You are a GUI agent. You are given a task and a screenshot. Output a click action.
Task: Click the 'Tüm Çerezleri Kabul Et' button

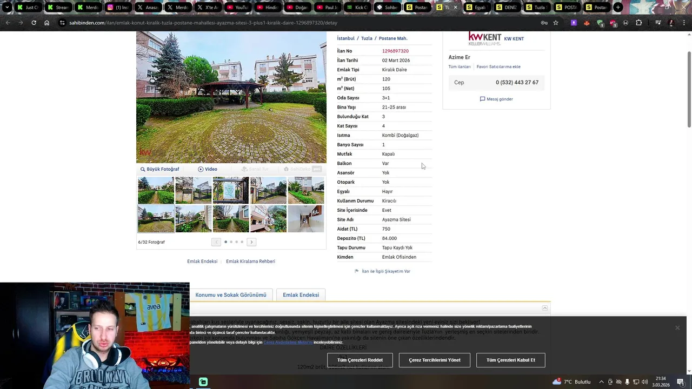coord(511,360)
